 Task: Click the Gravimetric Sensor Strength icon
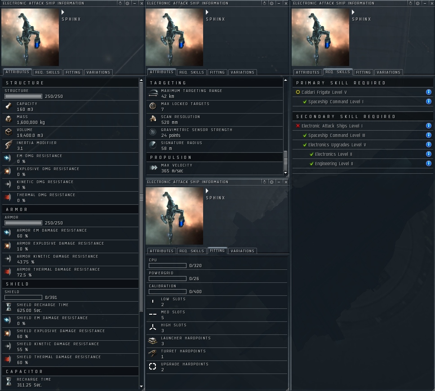(153, 132)
